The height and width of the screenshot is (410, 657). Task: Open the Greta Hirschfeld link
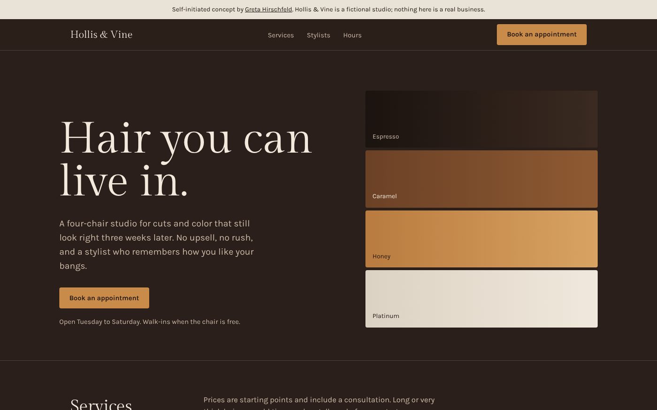pyautogui.click(x=268, y=9)
